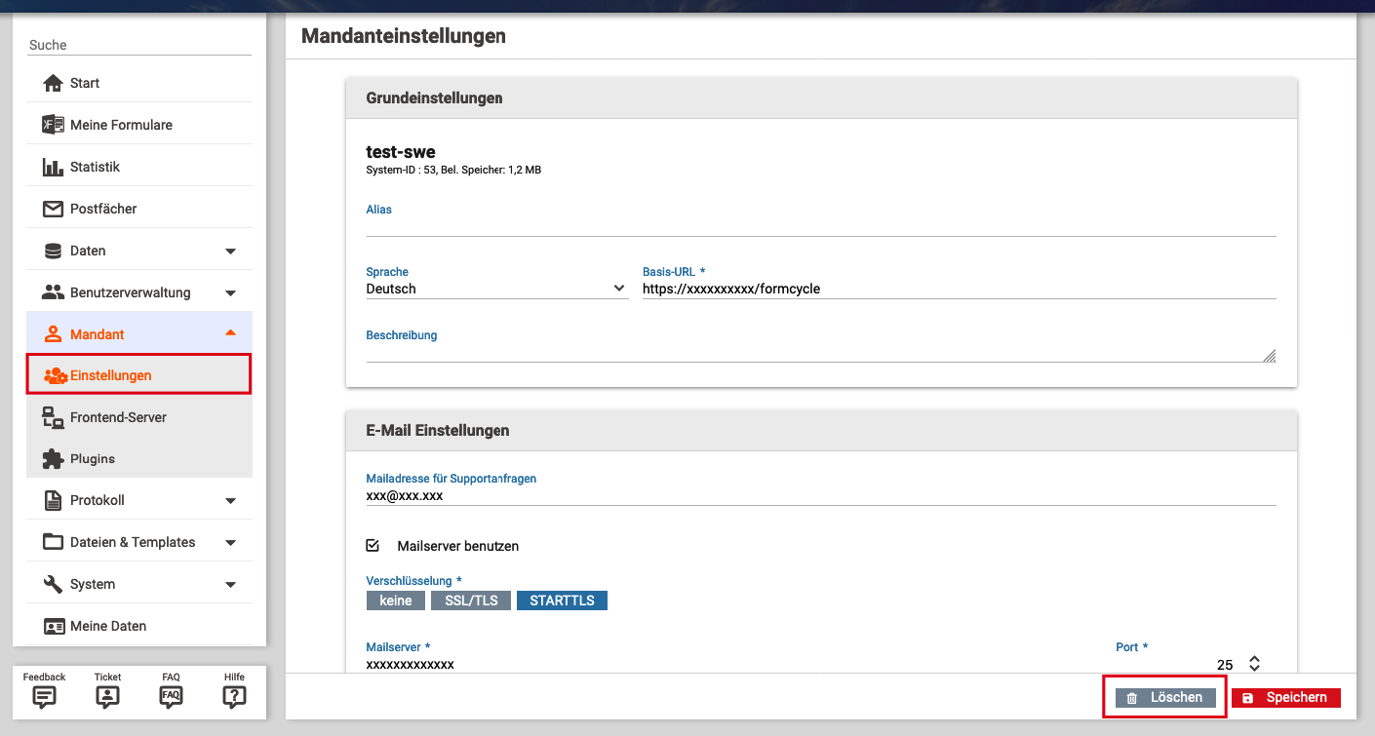Click the Feedback speech bubble icon
The height and width of the screenshot is (736, 1375).
pyautogui.click(x=44, y=697)
